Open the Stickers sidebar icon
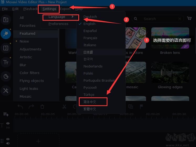196x147 pixels. (6, 76)
